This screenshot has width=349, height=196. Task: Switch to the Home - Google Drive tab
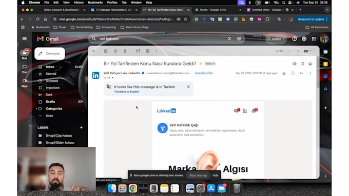click(x=213, y=10)
